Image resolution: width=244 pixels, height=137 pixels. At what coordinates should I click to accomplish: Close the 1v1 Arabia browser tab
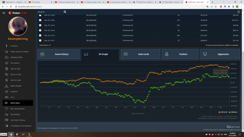point(103,2)
